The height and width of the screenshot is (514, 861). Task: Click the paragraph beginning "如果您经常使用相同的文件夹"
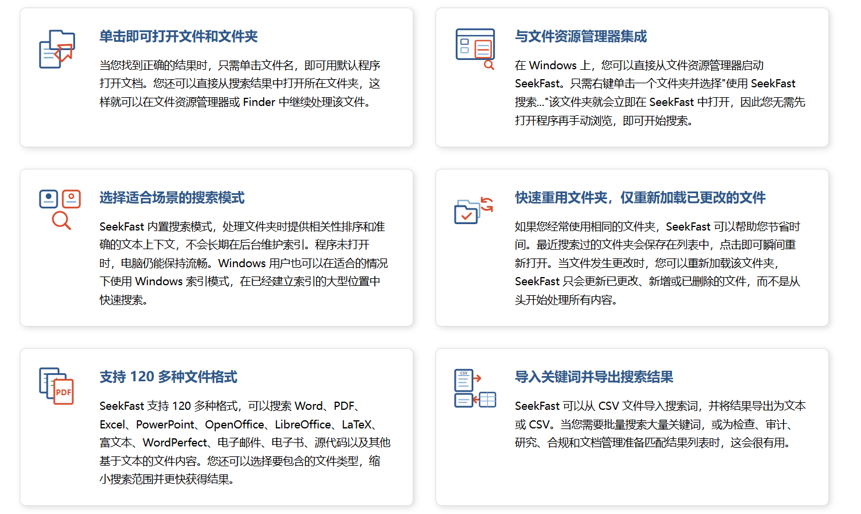click(658, 263)
